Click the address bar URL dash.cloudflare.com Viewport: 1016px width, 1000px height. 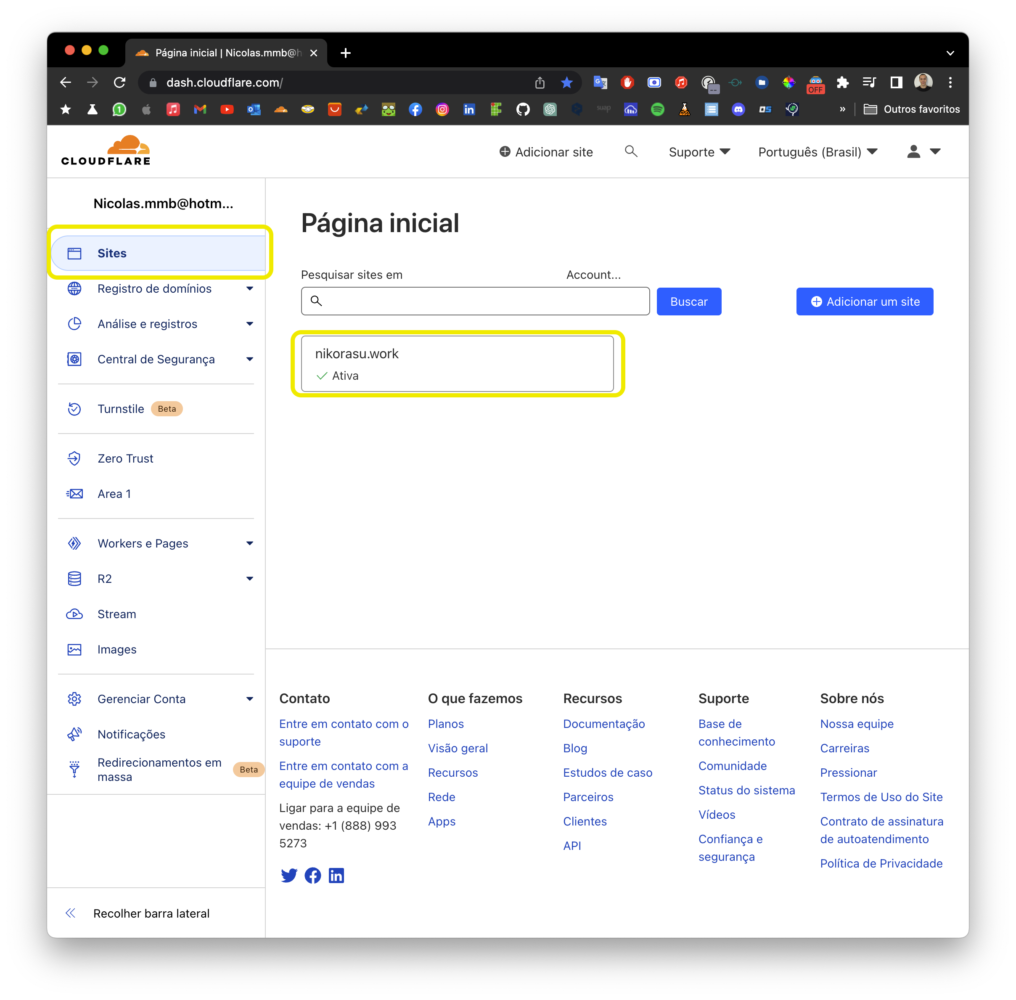(x=224, y=82)
